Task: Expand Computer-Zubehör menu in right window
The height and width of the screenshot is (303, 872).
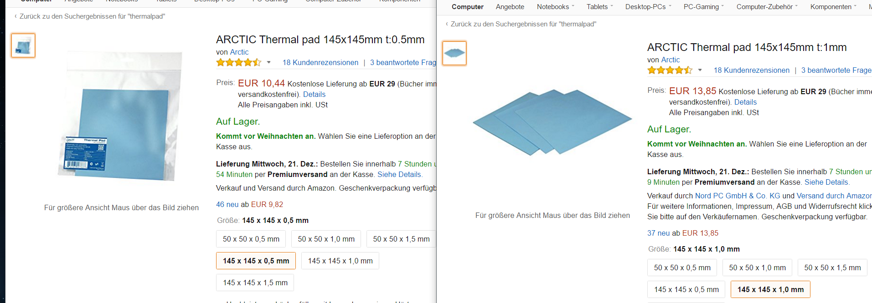Action: pyautogui.click(x=767, y=7)
